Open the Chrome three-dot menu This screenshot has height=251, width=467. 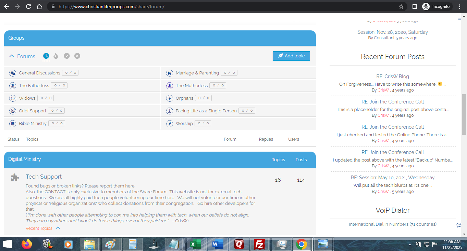point(459,6)
